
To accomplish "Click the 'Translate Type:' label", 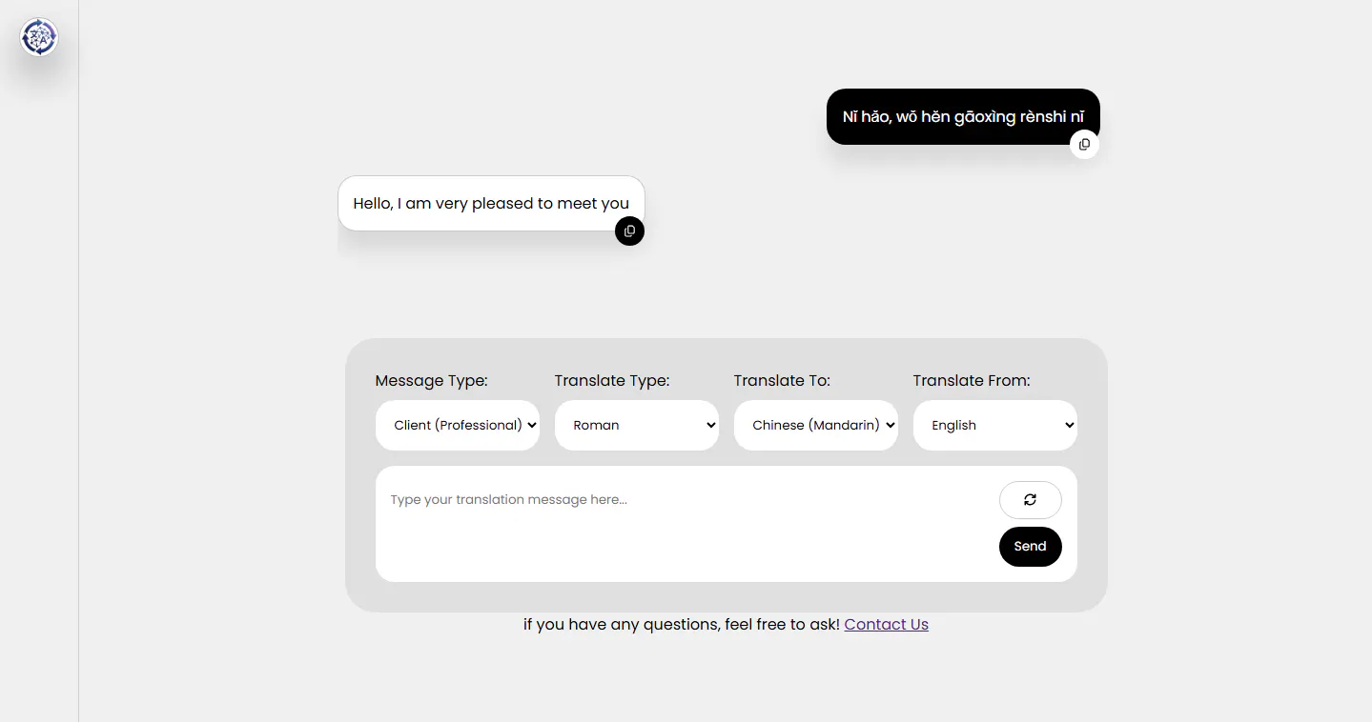I will [x=612, y=381].
